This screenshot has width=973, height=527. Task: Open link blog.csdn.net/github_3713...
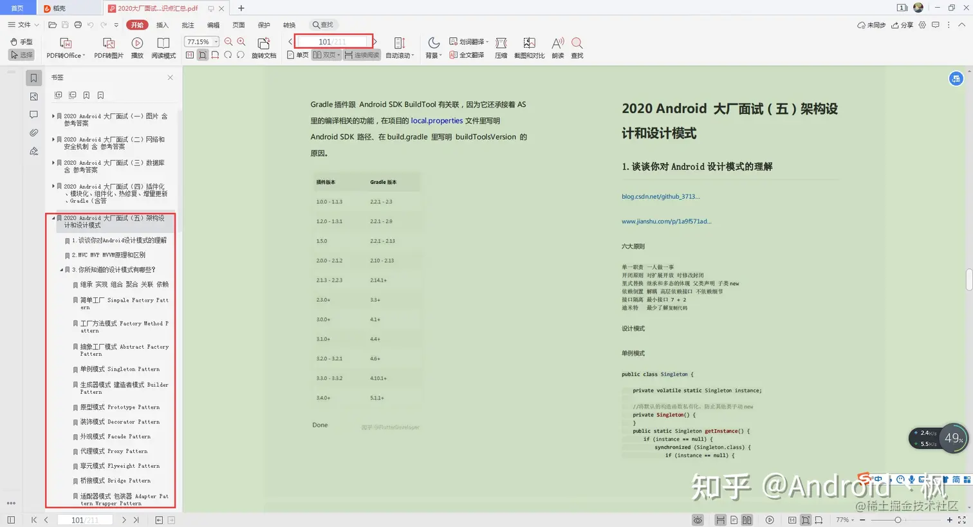pos(660,196)
